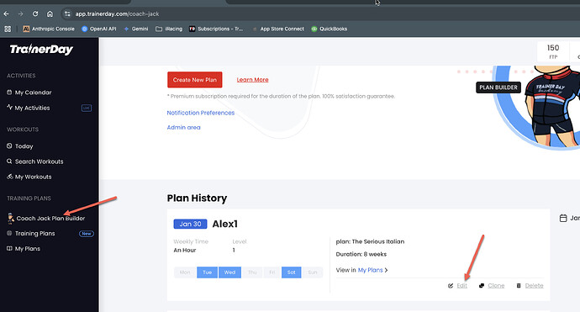The width and height of the screenshot is (580, 312).
Task: Open site info icon in address bar
Action: [67, 14]
